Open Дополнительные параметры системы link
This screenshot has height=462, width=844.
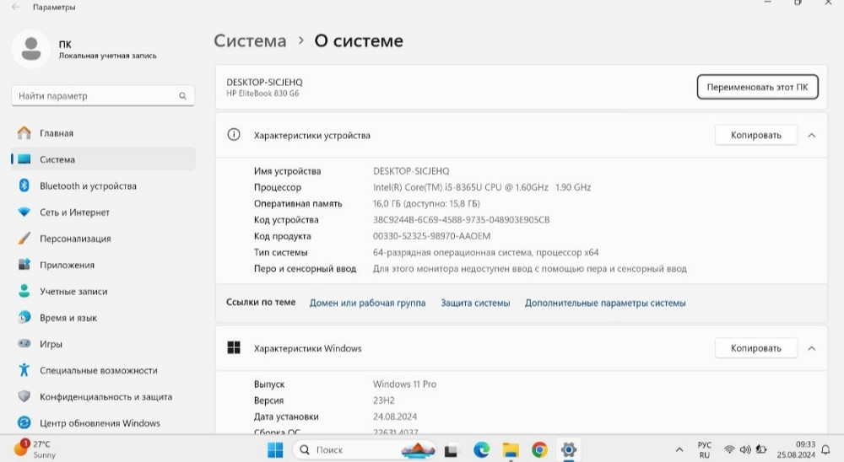coord(605,303)
